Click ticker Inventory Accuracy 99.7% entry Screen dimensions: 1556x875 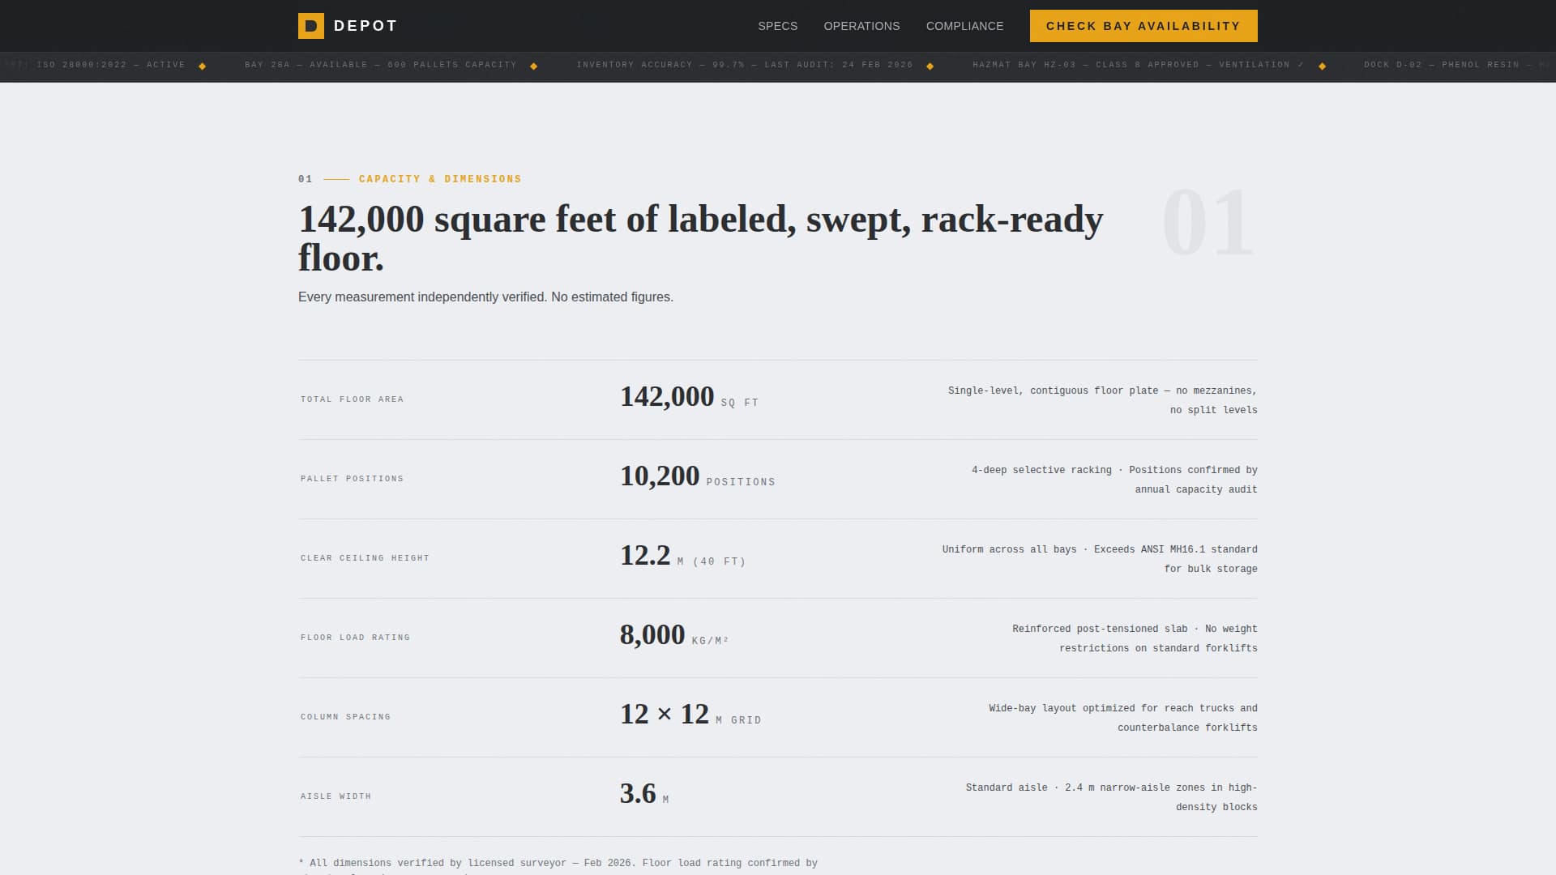(x=745, y=65)
